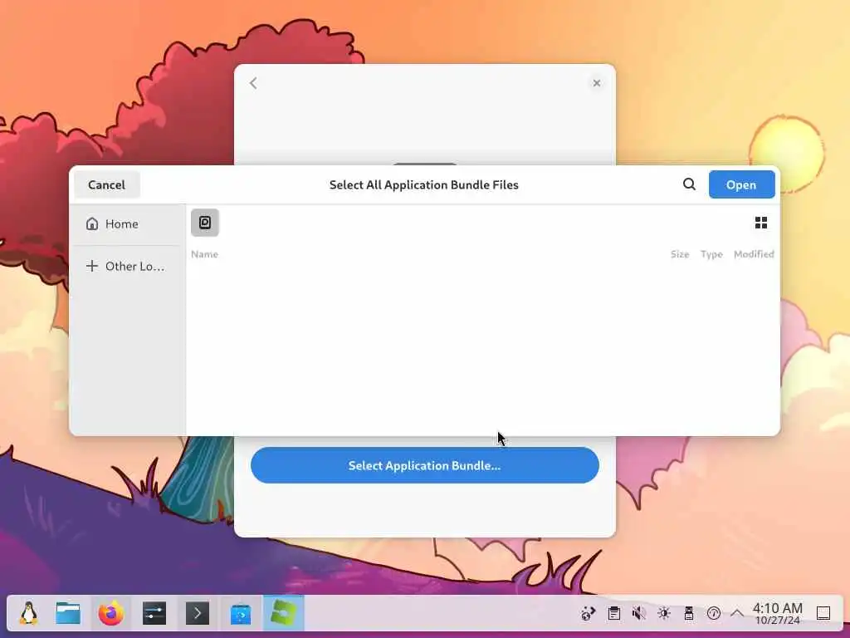Click the blue Open button
850x638 pixels.
pyautogui.click(x=741, y=185)
